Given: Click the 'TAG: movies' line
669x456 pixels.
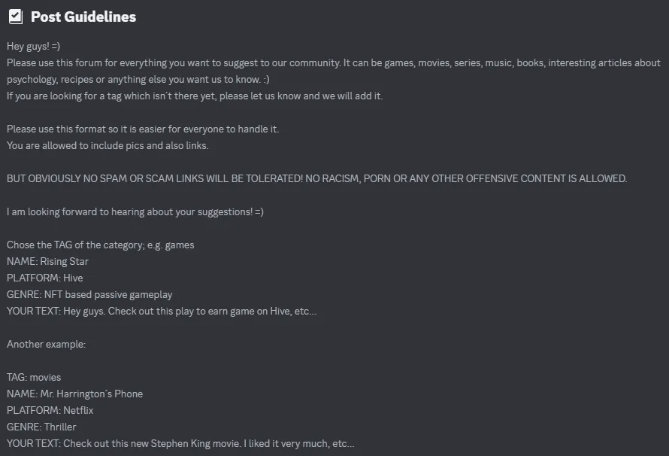Looking at the screenshot, I should 34,377.
